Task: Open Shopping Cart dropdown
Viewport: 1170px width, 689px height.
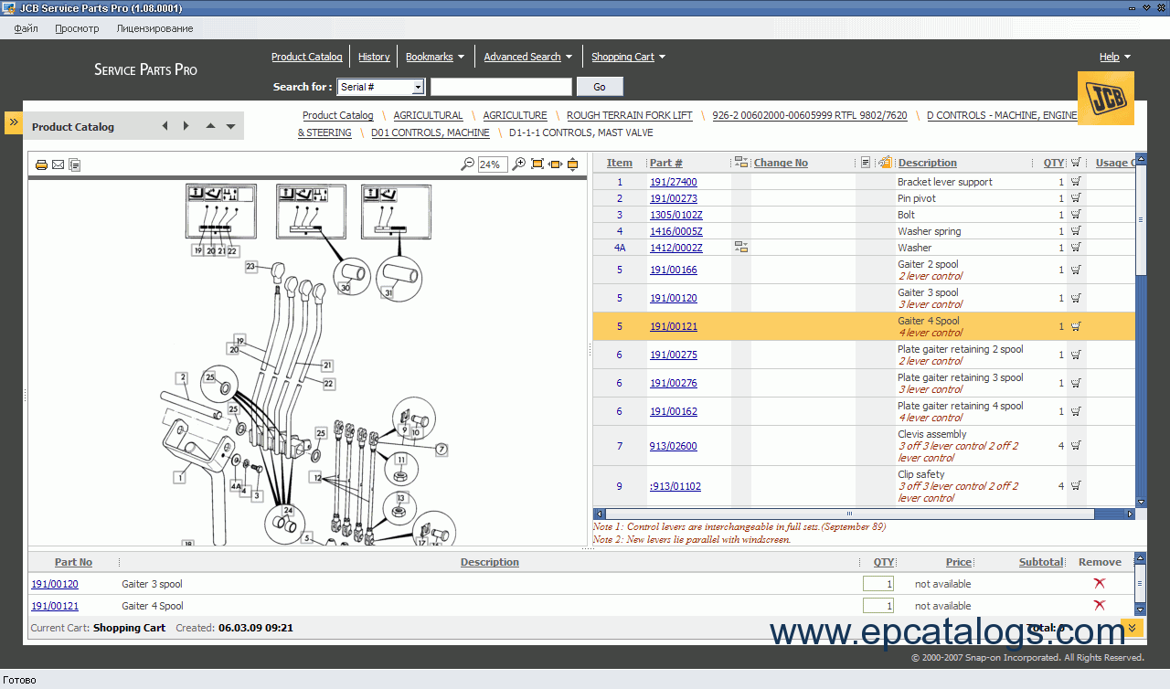Action: (628, 57)
